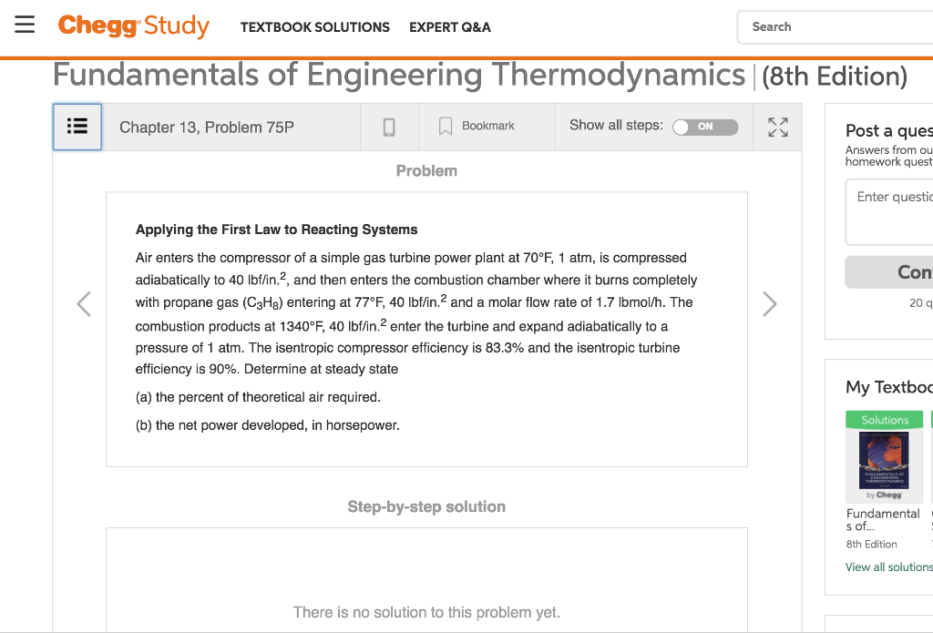
Task: Go to previous problem arrow
Action: tap(84, 304)
